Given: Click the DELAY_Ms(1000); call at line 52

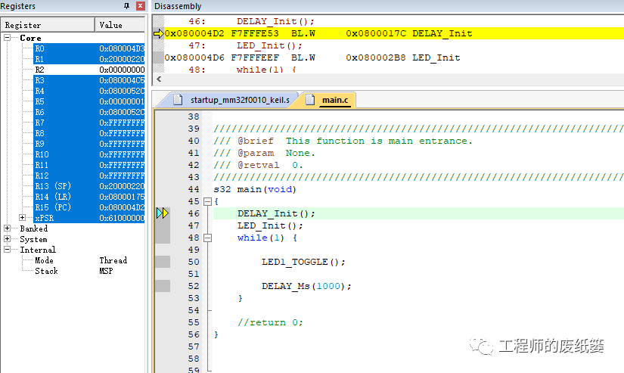Looking at the screenshot, I should pos(306,286).
